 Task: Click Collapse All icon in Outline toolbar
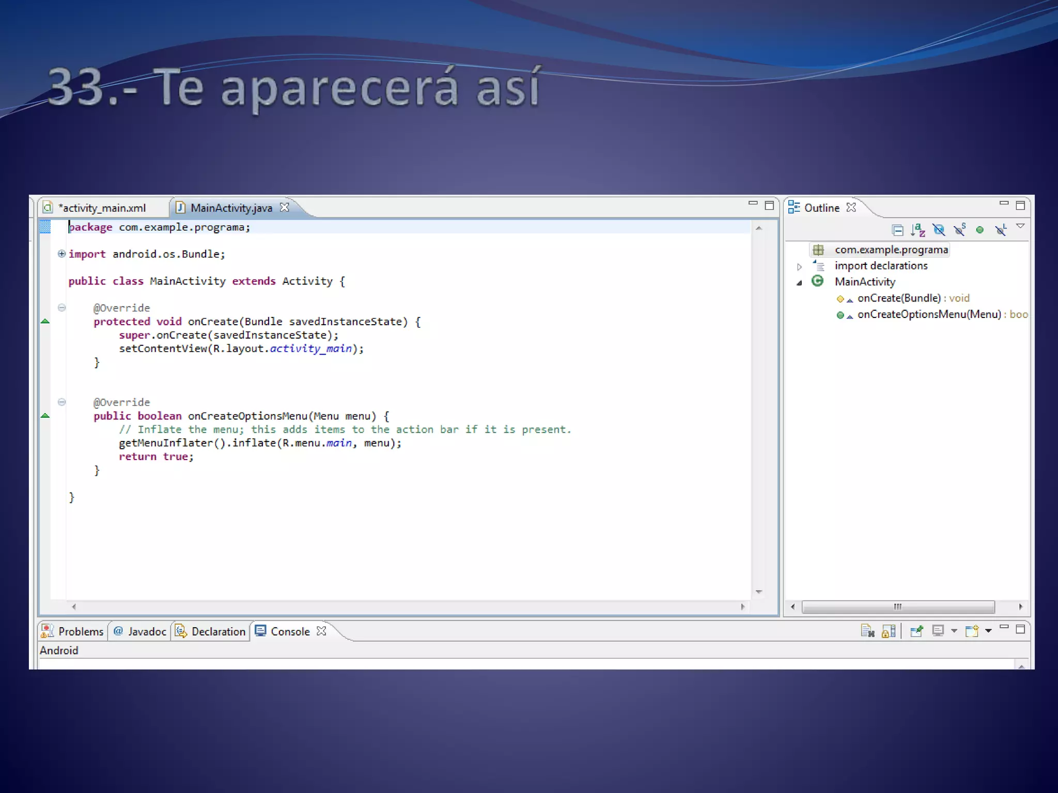coord(897,230)
